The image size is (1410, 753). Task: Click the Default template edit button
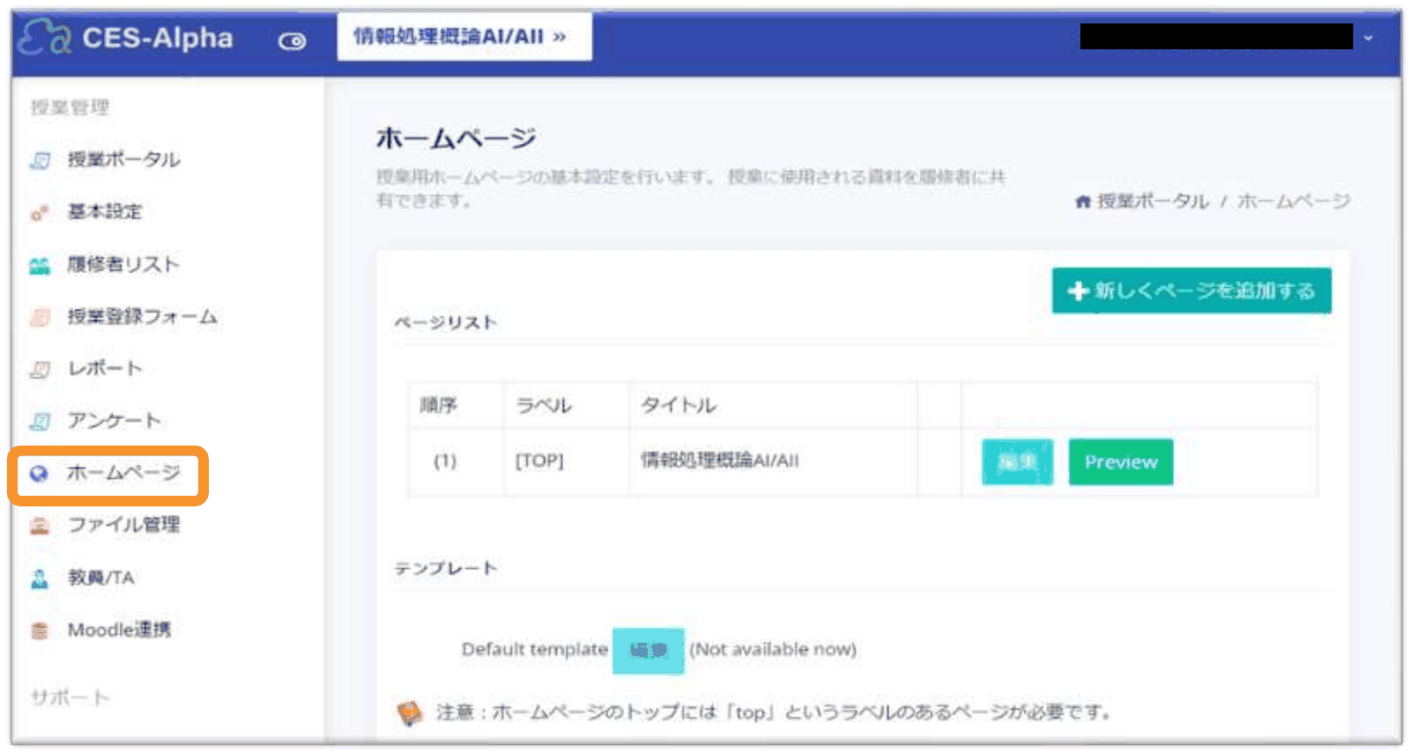point(649,651)
